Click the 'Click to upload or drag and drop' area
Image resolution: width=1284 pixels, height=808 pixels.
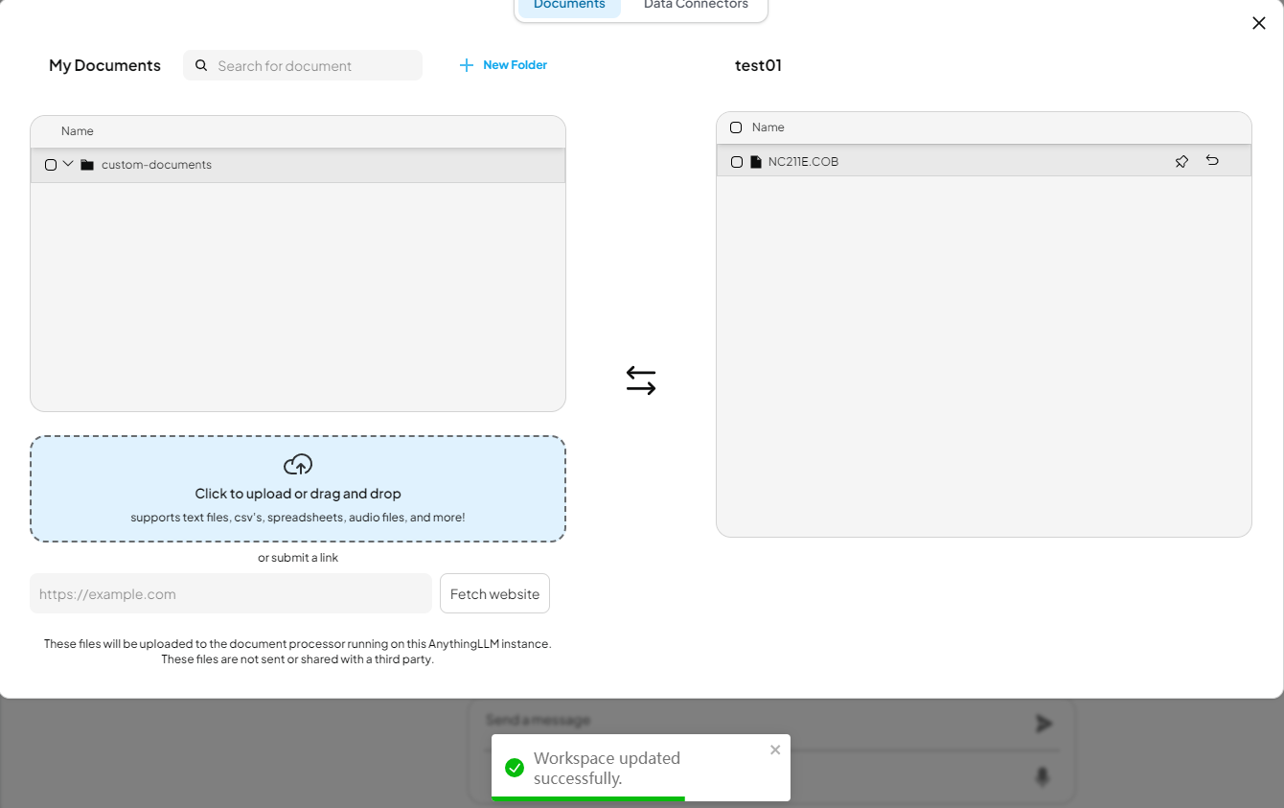tap(298, 489)
